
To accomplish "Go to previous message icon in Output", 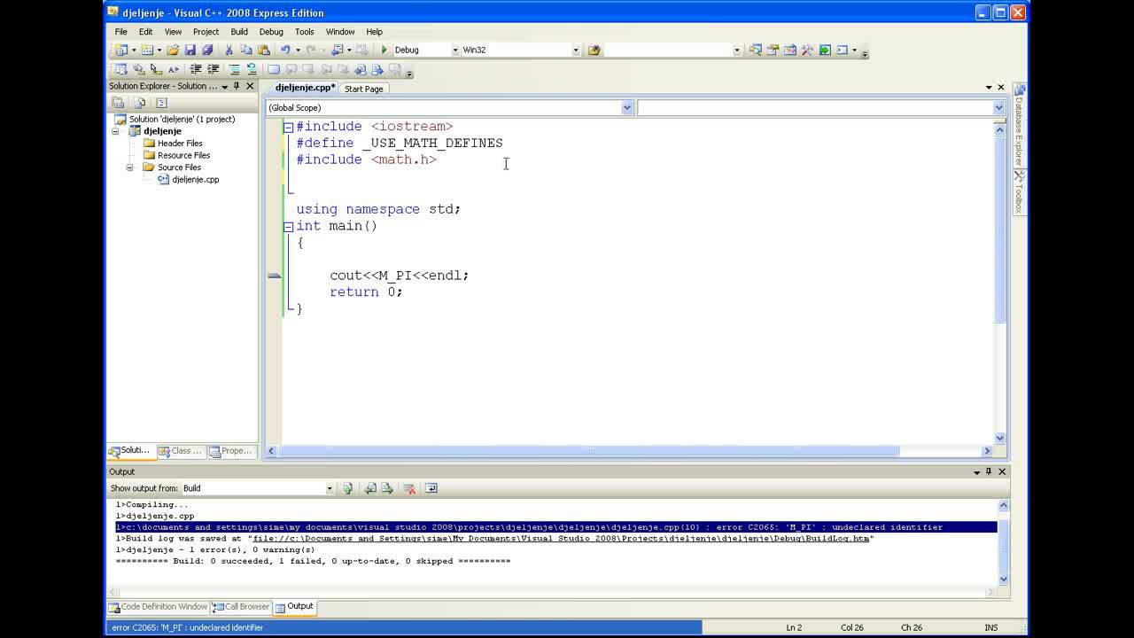I will [x=370, y=488].
